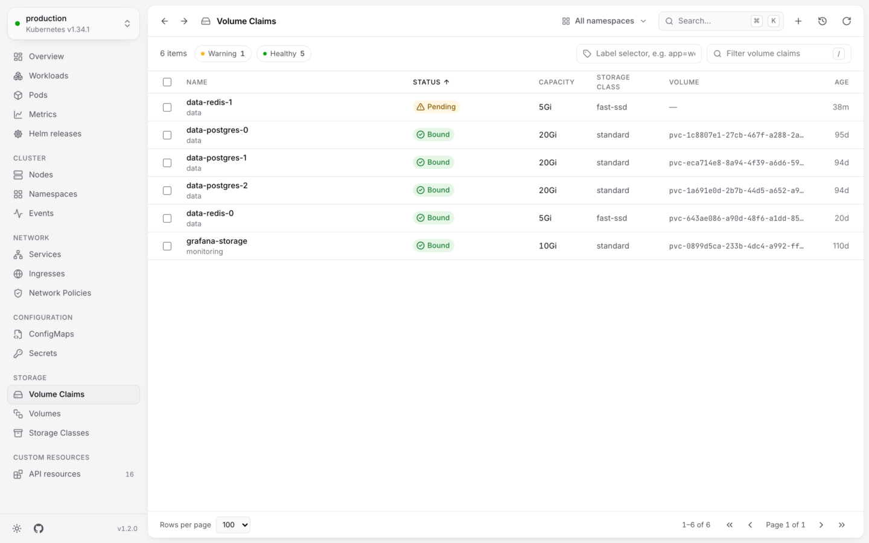Viewport: 869px width, 543px height.
Task: Go to the first page
Action: coord(730,525)
